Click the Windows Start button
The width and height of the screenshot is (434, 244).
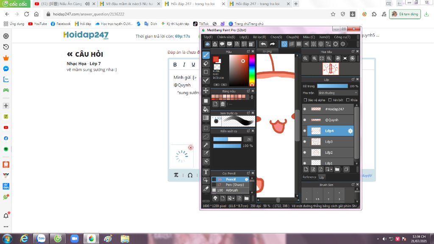click(7, 238)
